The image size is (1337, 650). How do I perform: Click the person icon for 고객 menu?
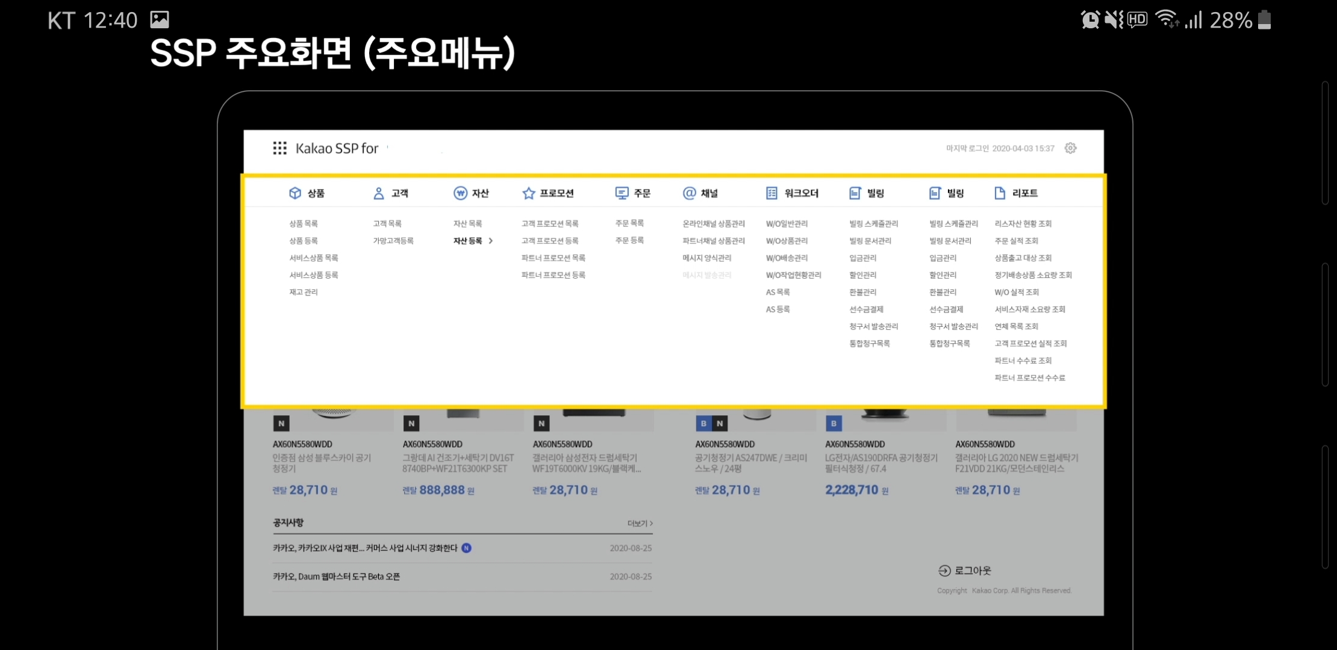point(379,193)
